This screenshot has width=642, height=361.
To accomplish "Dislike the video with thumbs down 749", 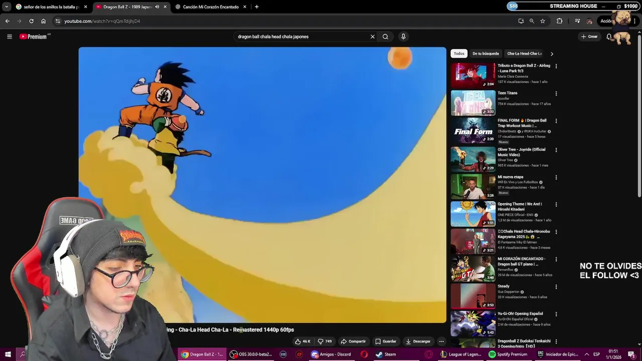I will (x=325, y=341).
